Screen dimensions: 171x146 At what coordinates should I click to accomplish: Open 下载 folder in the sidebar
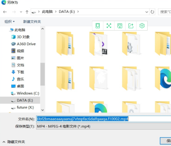coord(18,72)
